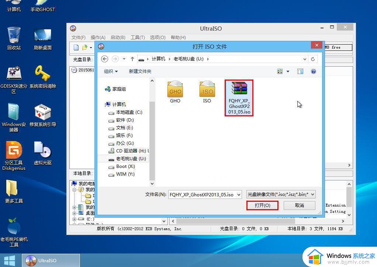Select 娱乐 (F:) drive

(x=121, y=135)
